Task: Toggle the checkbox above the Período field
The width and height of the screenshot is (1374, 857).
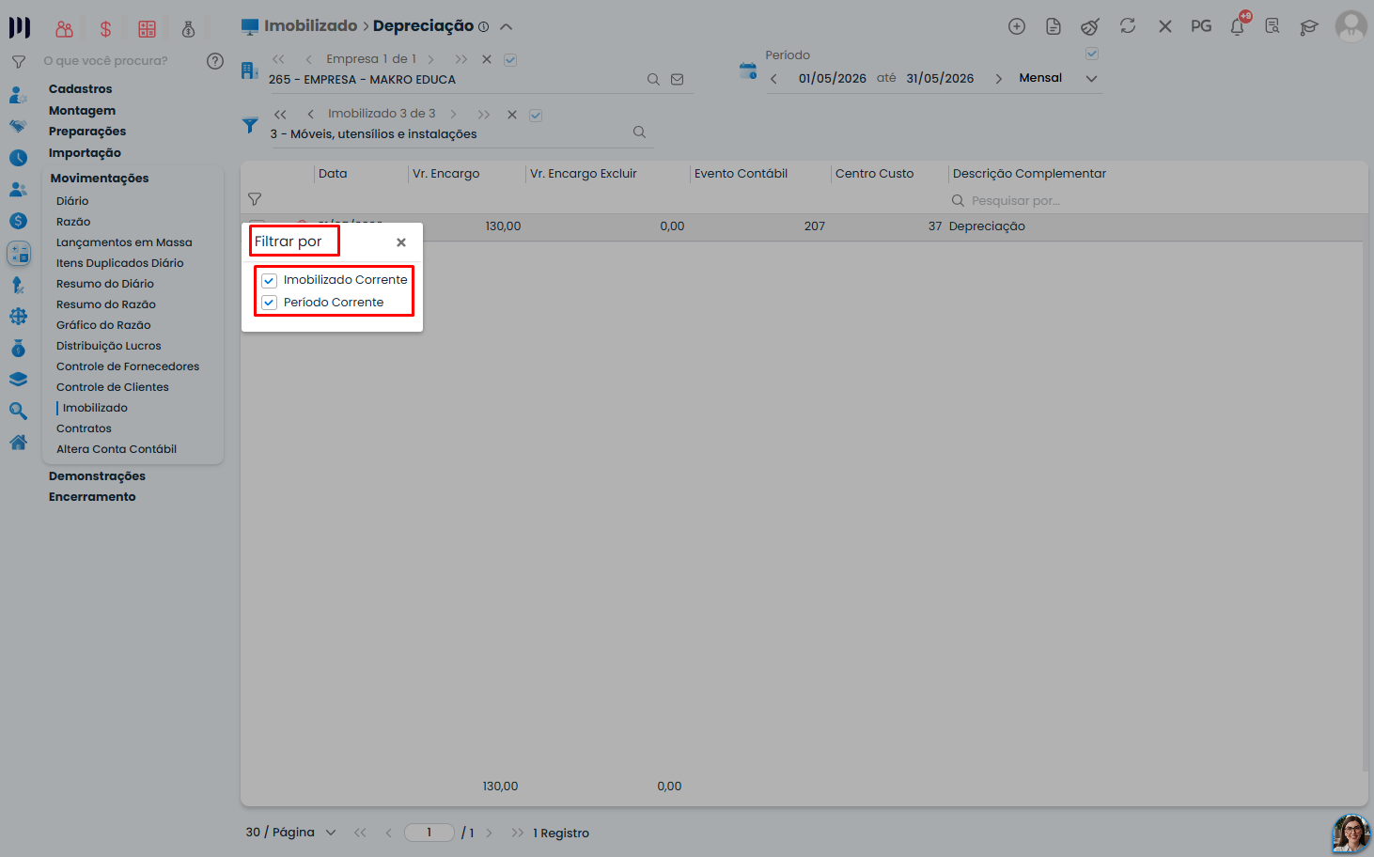Action: [x=1092, y=54]
